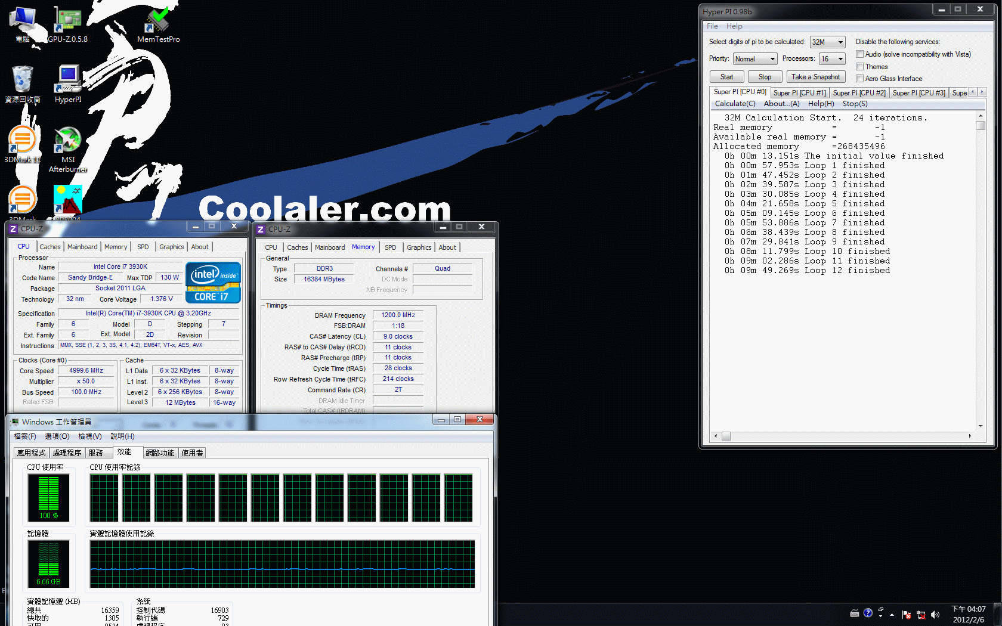Open the GPU-Z 0.5.8 desktop shortcut
1002x626 pixels.
(x=67, y=24)
